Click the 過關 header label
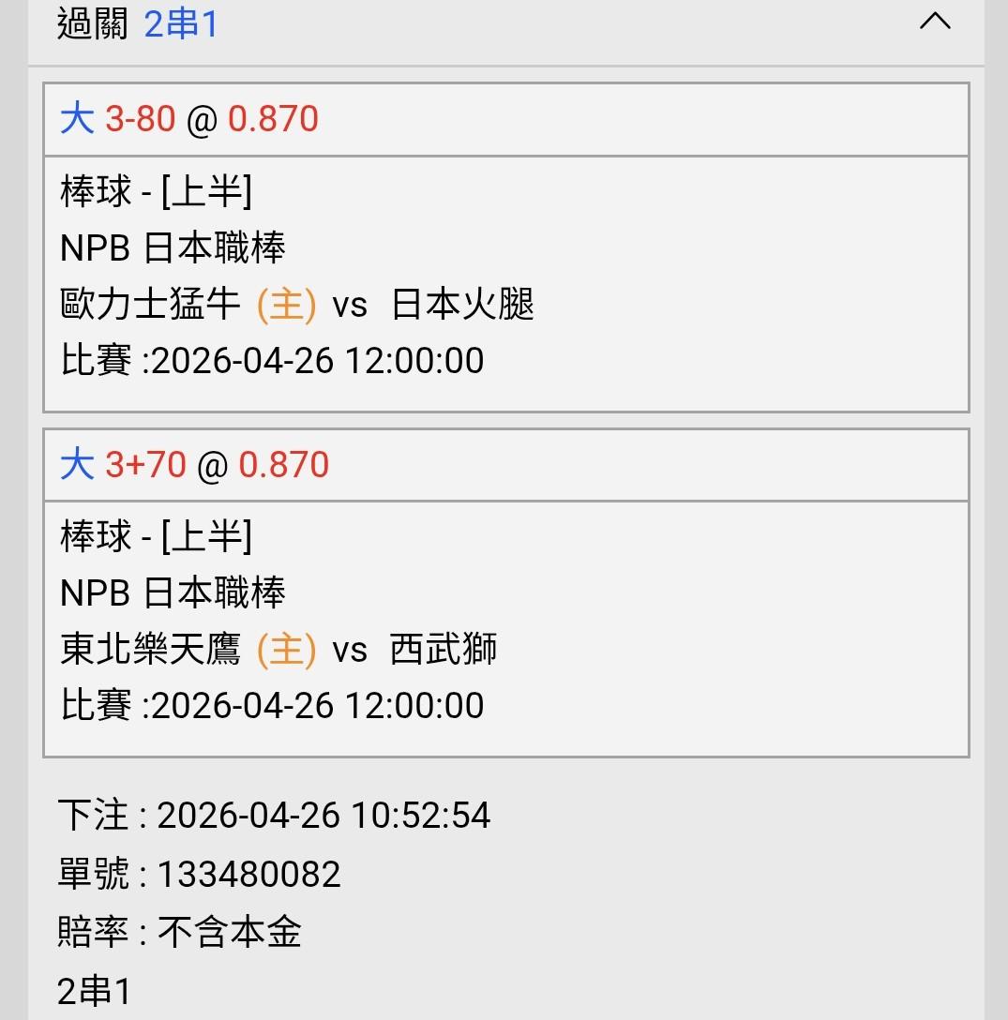Screen dimensions: 1008x1020 92,24
